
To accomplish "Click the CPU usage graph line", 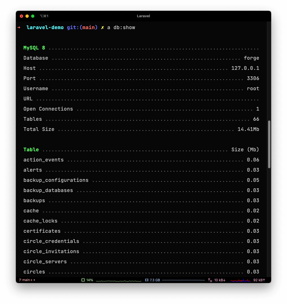I will tap(119, 281).
